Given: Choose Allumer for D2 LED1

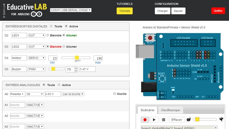Looking at the screenshot, I should pos(64,35).
